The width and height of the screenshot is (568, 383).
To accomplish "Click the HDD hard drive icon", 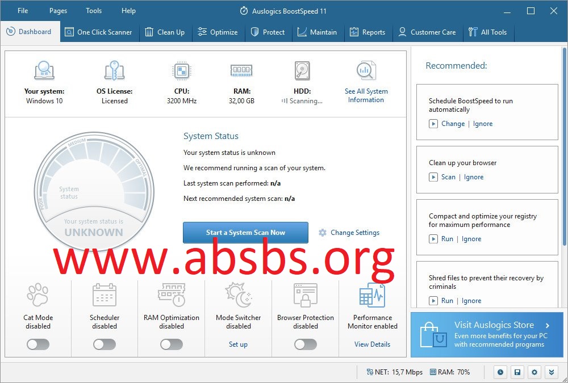I will click(302, 71).
